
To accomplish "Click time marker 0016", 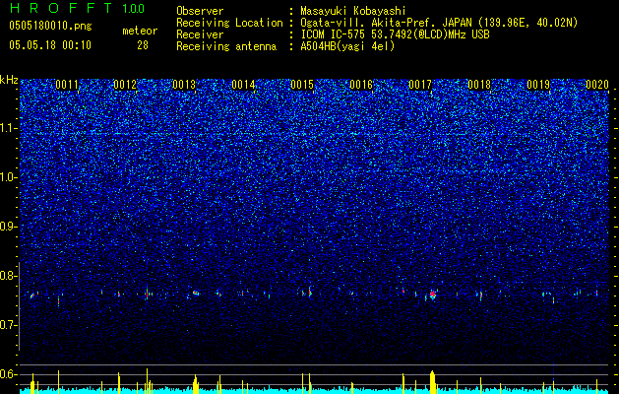I will pyautogui.click(x=361, y=85).
